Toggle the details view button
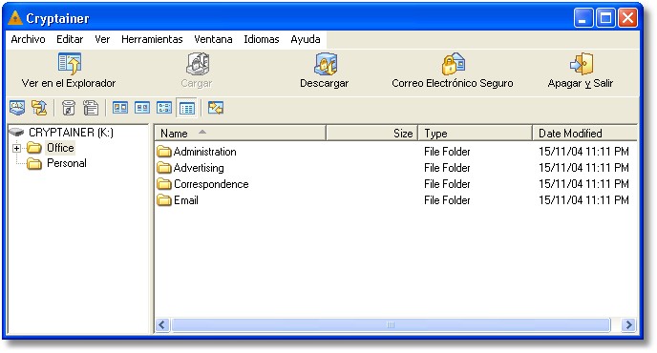Viewport: 657px width, 353px height. [187, 109]
